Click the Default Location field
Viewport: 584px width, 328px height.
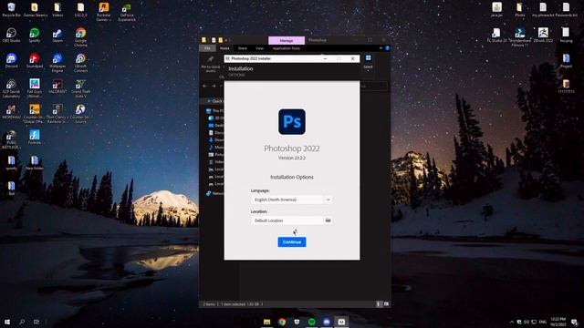(x=287, y=220)
